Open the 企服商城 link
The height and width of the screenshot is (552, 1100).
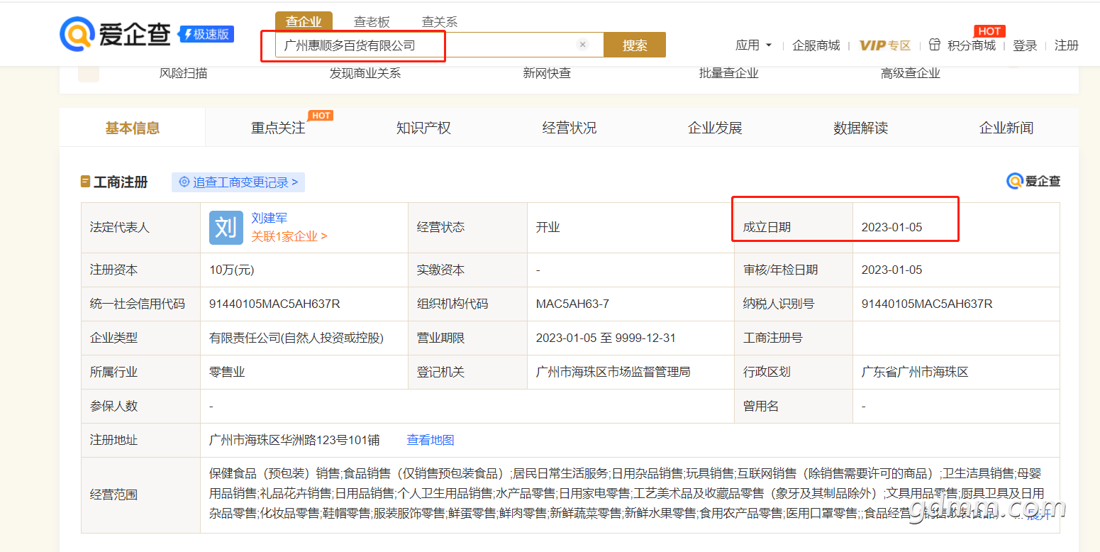pyautogui.click(x=816, y=45)
